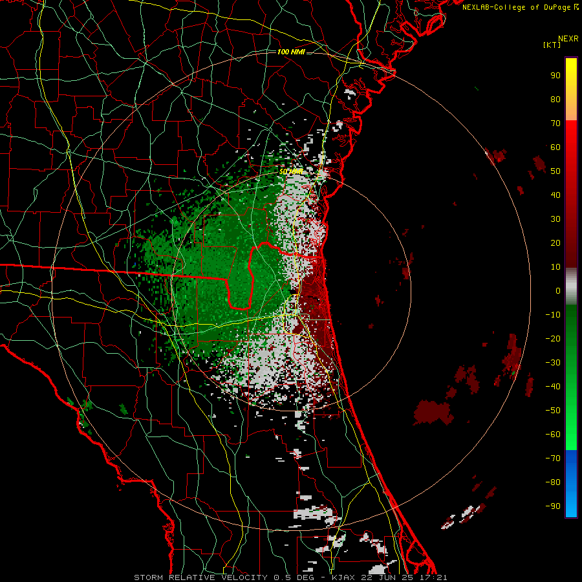Click the NEXR label above the scale
Image resolution: width=582 pixels, height=582 pixels.
568,39
